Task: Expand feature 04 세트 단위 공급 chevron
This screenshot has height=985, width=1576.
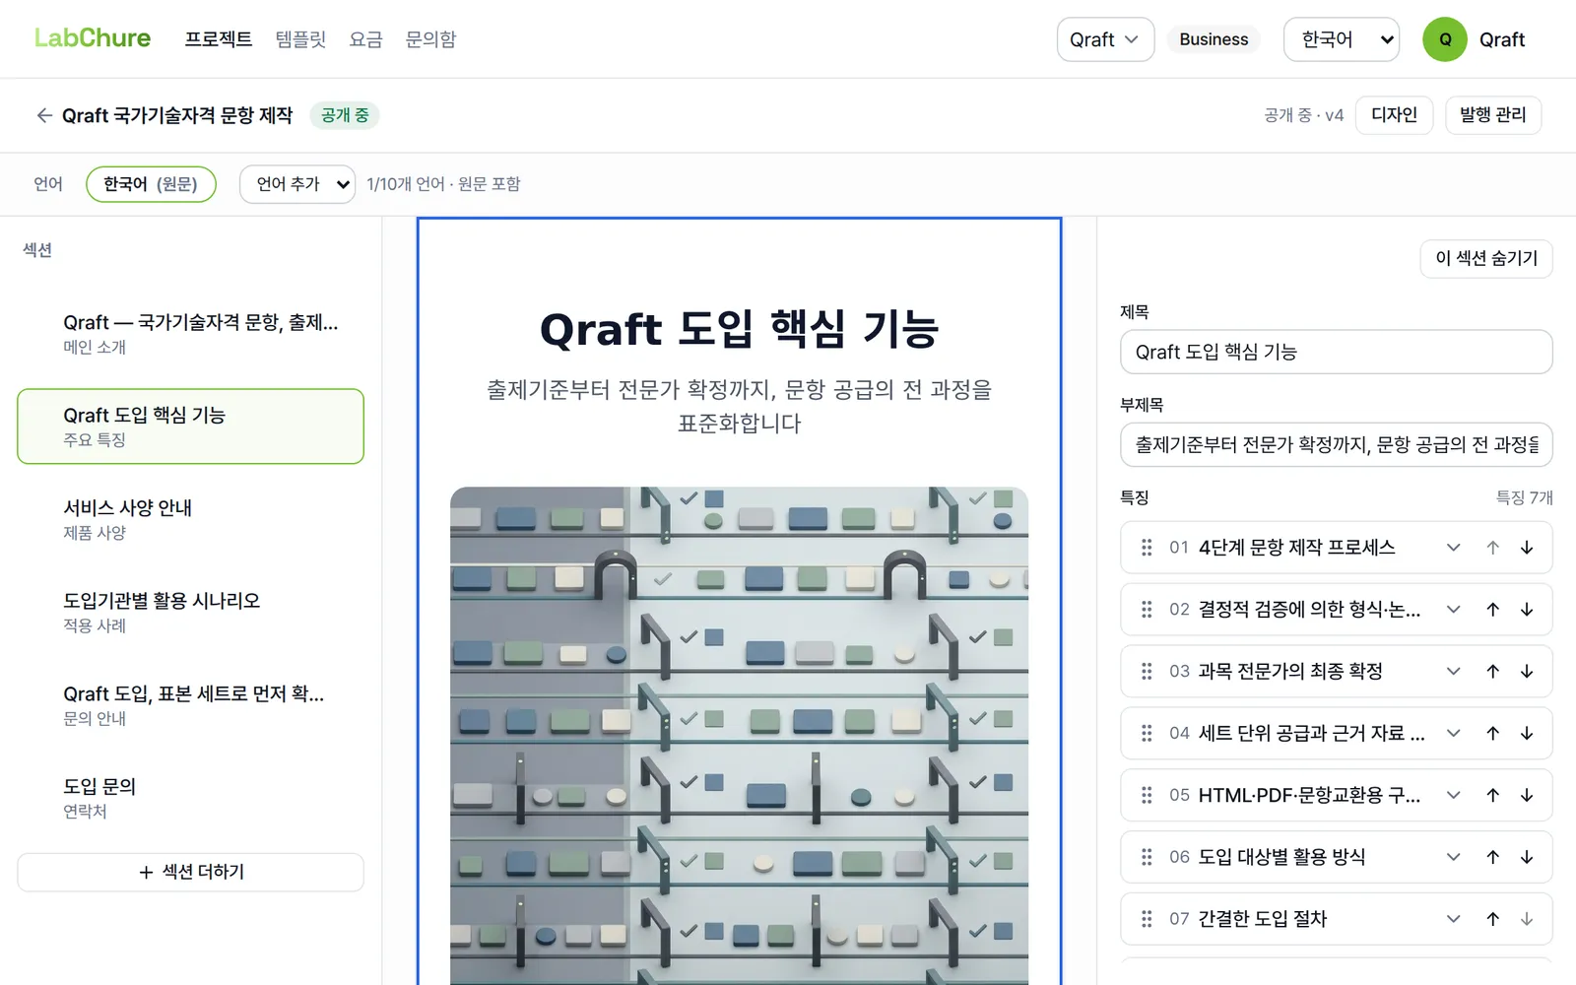Action: (x=1453, y=734)
